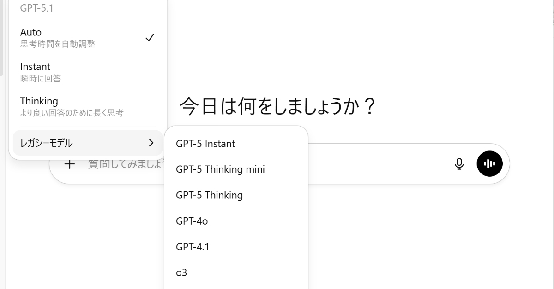Click the plus icon in the message bar
This screenshot has height=289, width=554.
pyautogui.click(x=70, y=163)
